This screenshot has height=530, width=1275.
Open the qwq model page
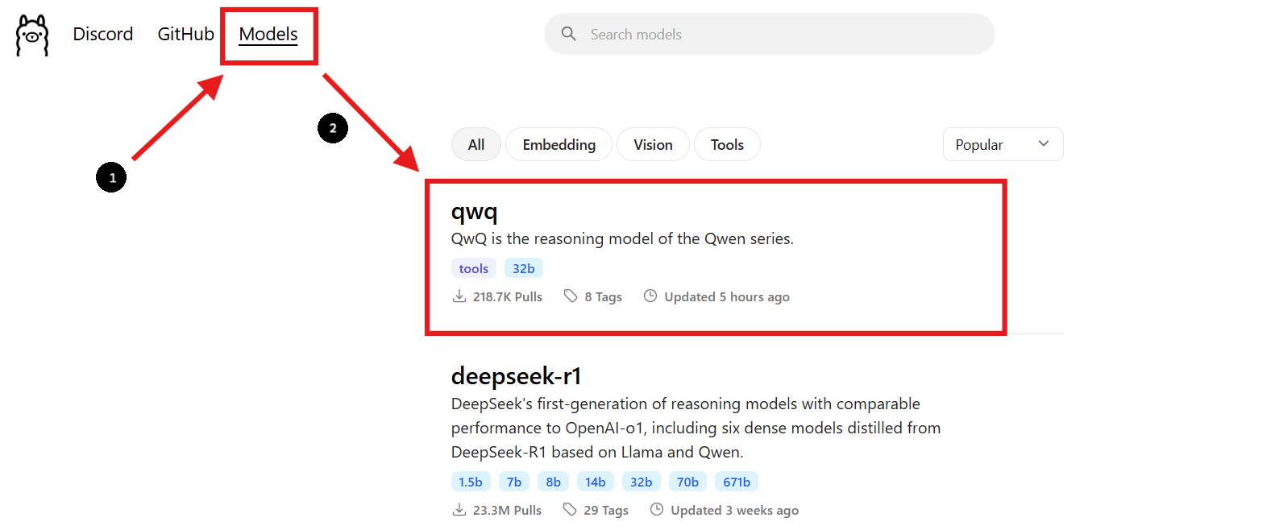tap(474, 212)
